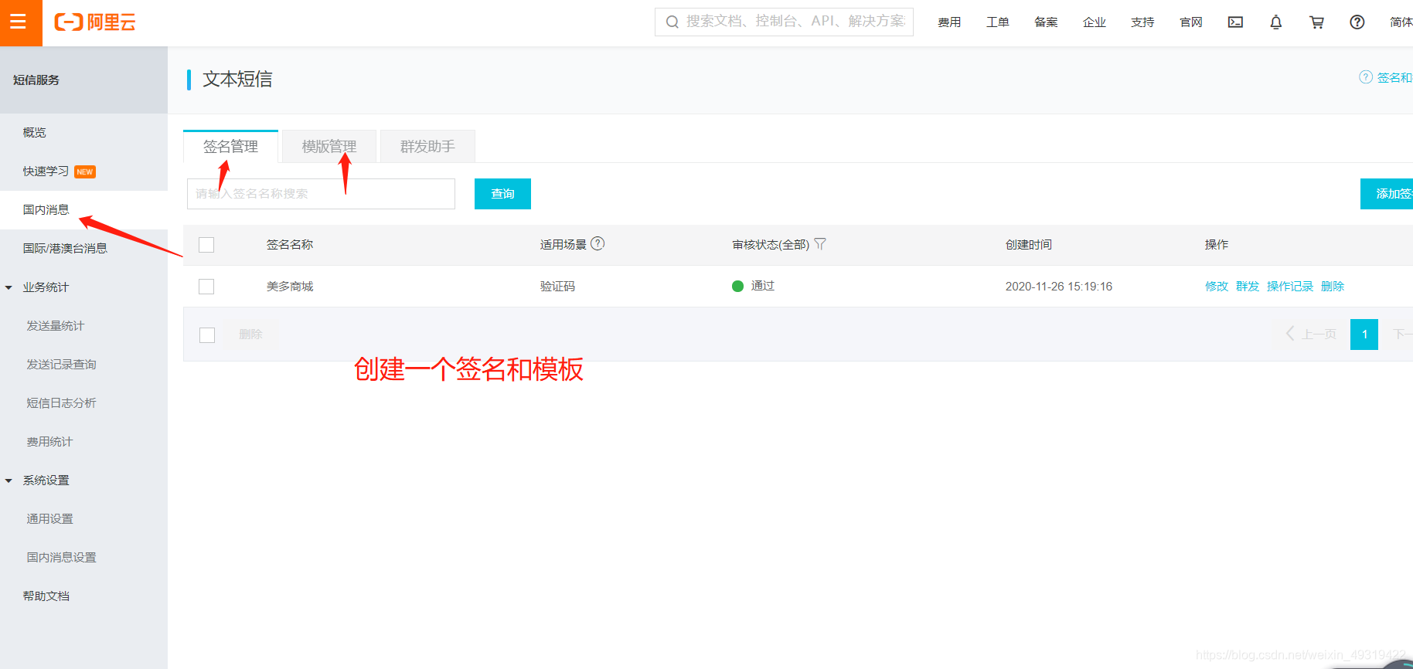This screenshot has height=669, width=1413.
Task: Collapse the 系统设置 section
Action: (x=9, y=481)
